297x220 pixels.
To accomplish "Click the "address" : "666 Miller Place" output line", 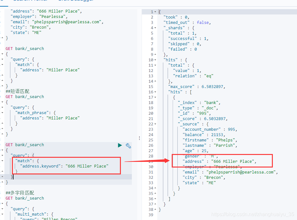I will [219, 162].
